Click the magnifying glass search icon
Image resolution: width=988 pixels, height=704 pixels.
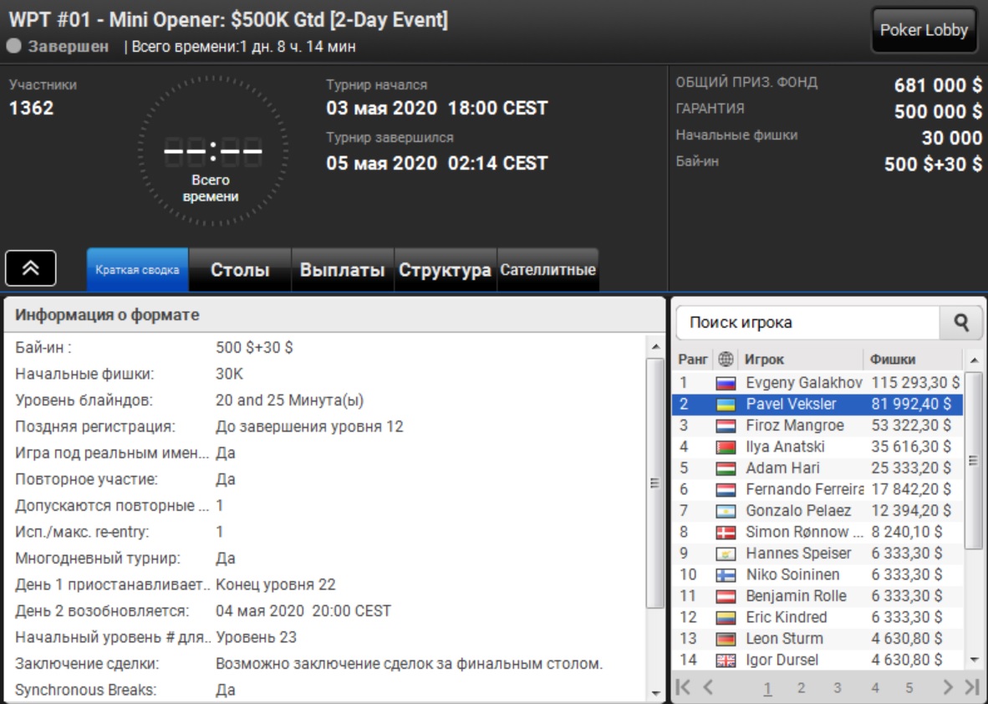961,323
